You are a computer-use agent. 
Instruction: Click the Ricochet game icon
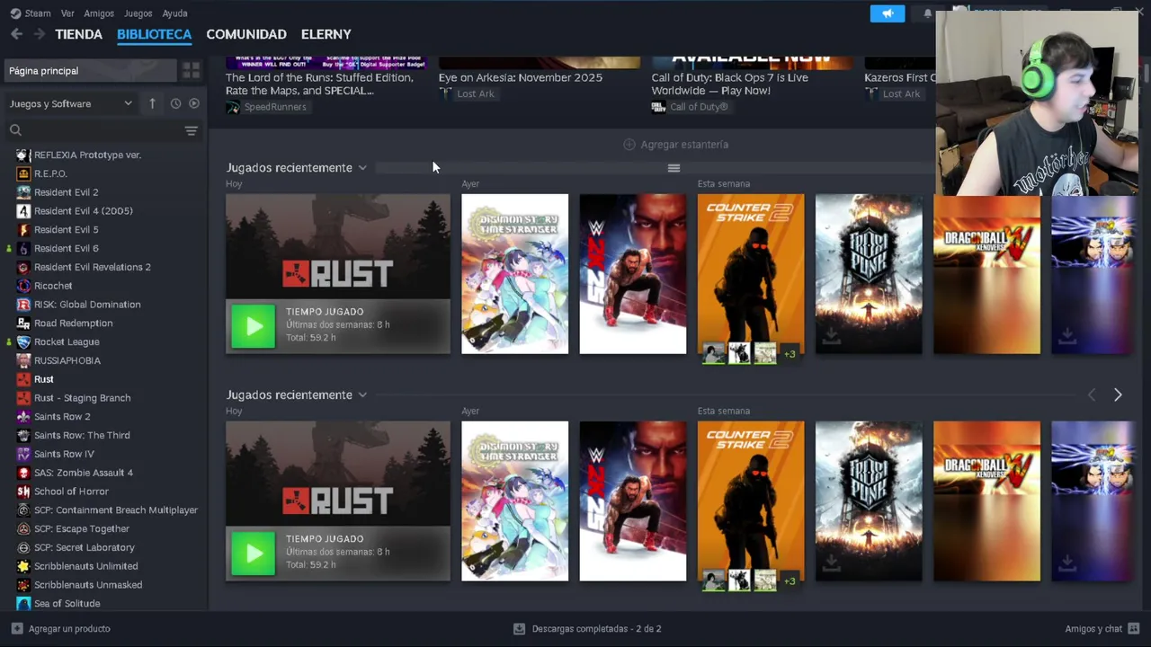click(23, 286)
